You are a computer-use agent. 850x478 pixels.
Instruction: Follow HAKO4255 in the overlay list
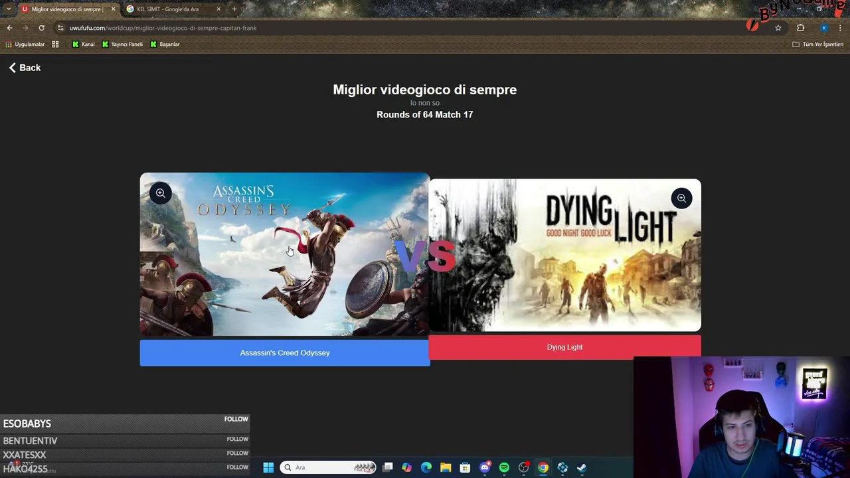point(237,467)
